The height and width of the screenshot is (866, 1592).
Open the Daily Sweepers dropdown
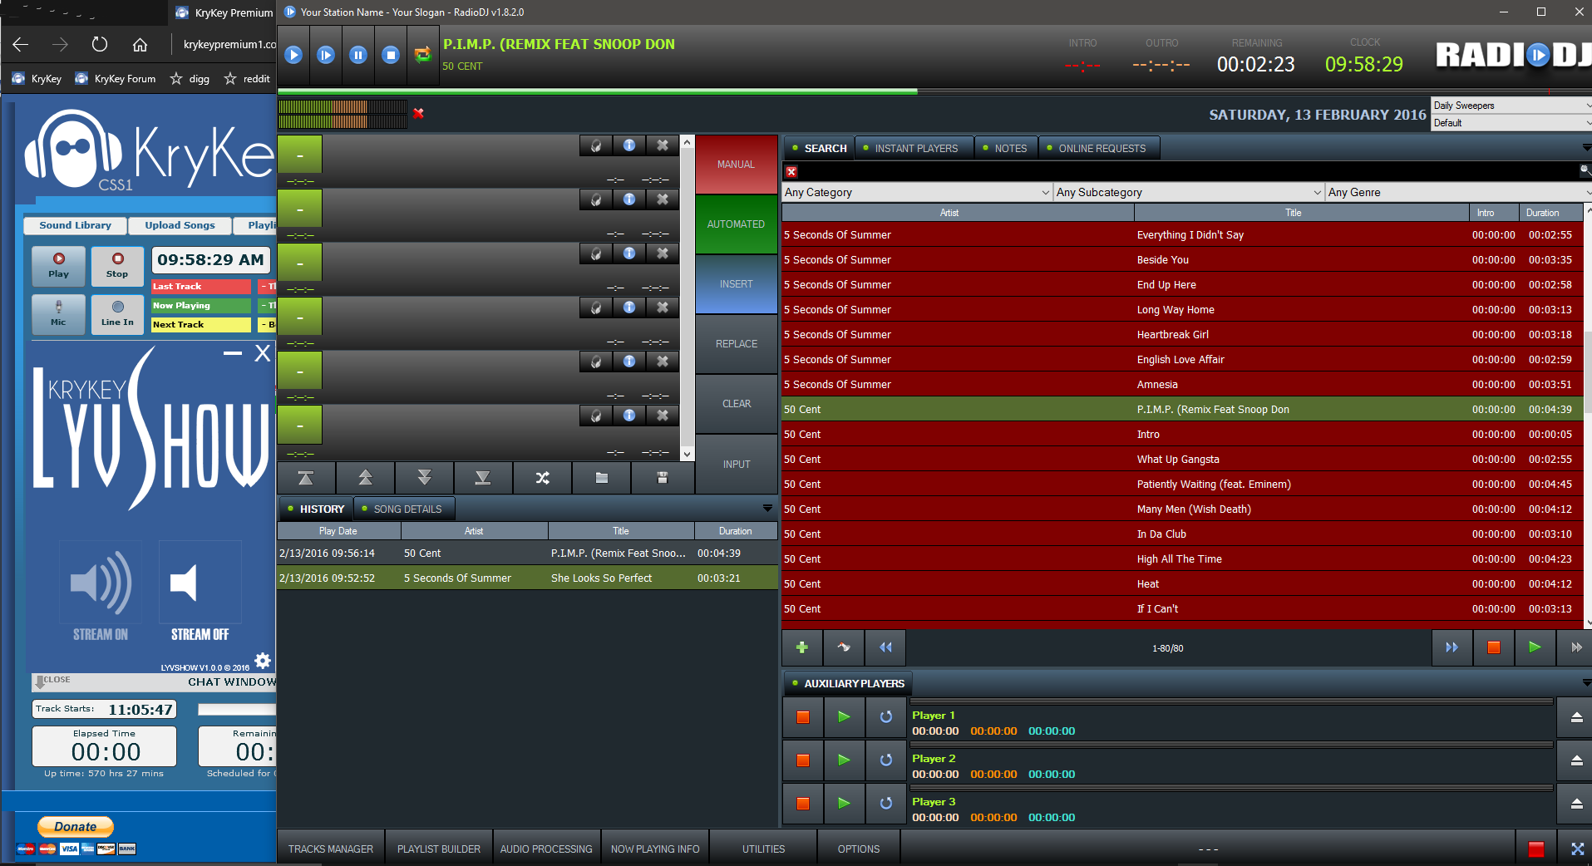1510,106
